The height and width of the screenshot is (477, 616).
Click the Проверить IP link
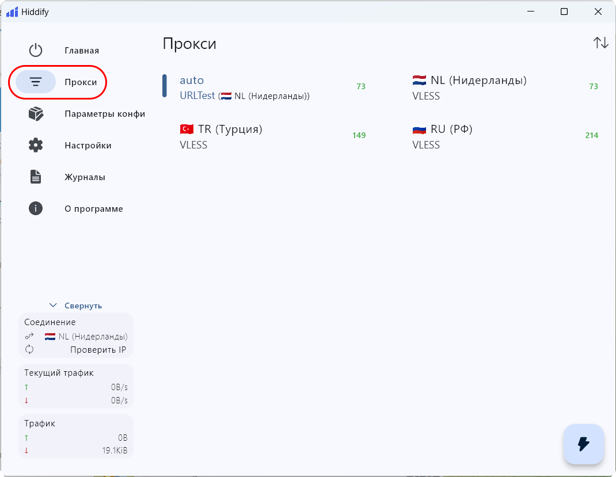[x=98, y=350]
